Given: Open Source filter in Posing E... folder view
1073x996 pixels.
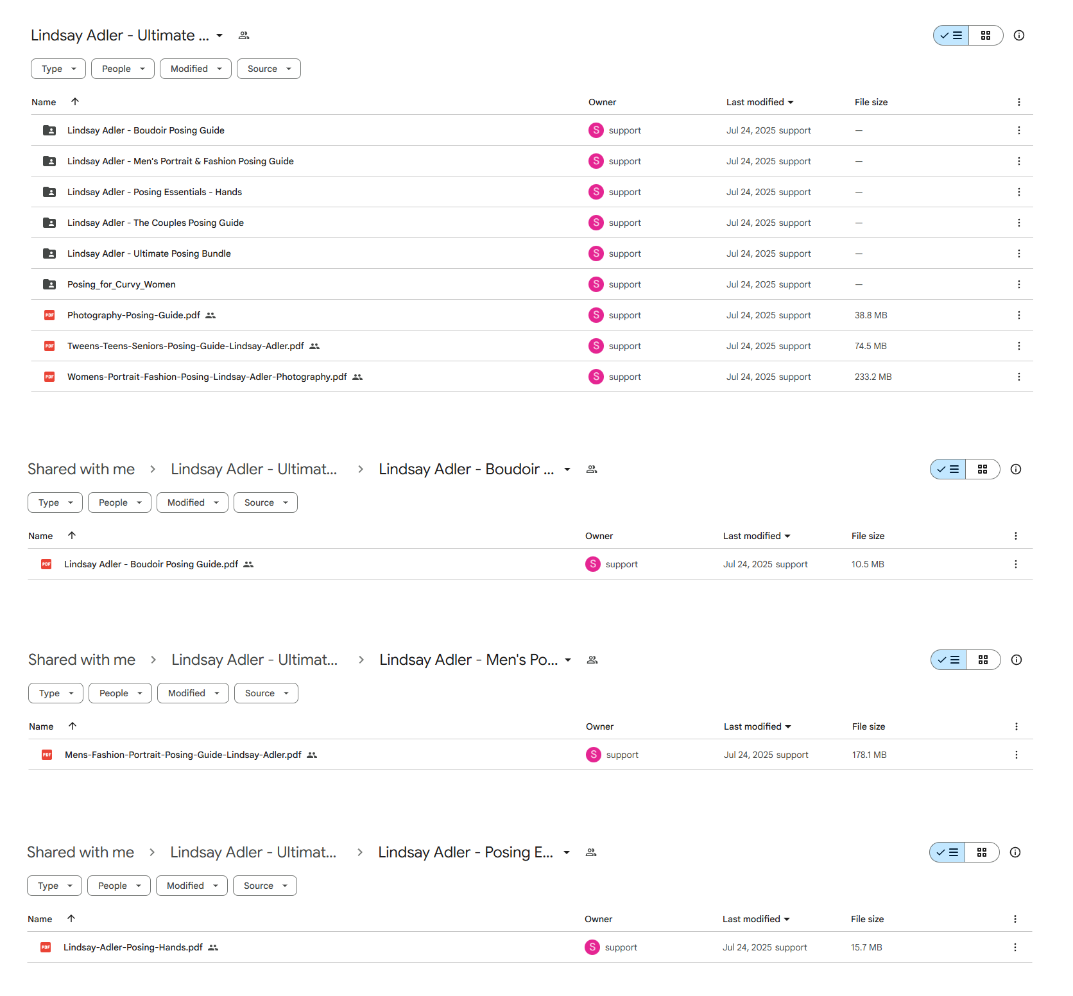Looking at the screenshot, I should pyautogui.click(x=265, y=886).
